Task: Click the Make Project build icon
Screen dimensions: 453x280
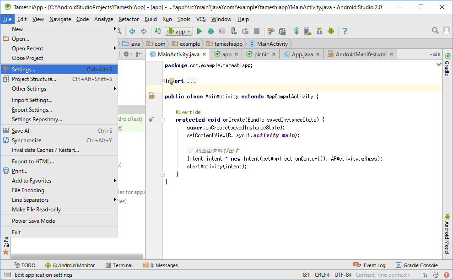Action: tap(158, 31)
